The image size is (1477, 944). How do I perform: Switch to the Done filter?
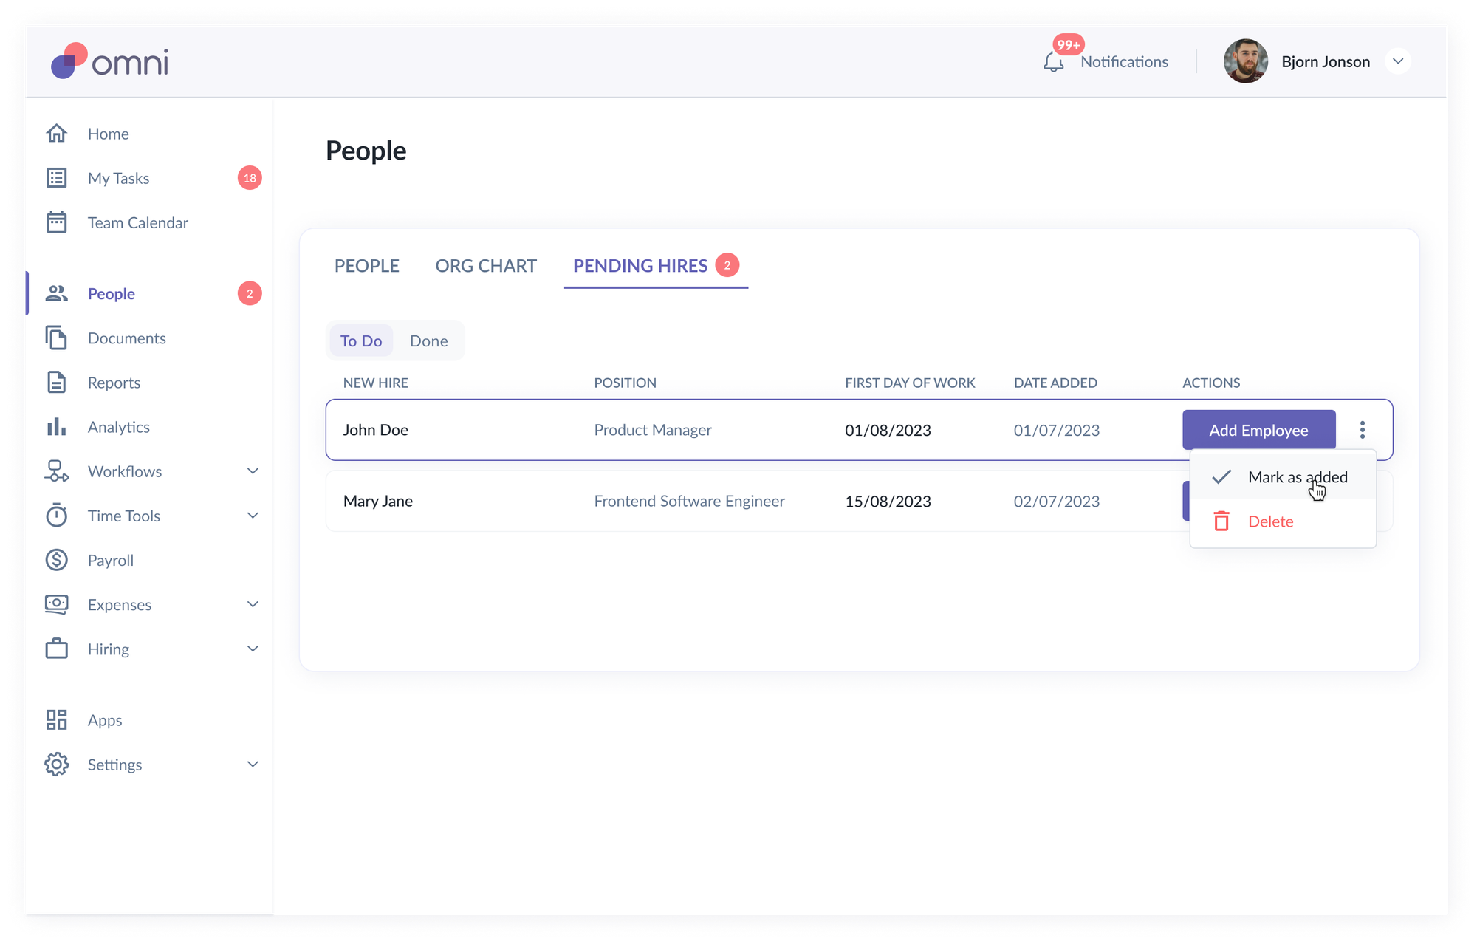pos(428,341)
